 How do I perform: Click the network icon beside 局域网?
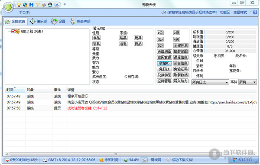point(144,160)
